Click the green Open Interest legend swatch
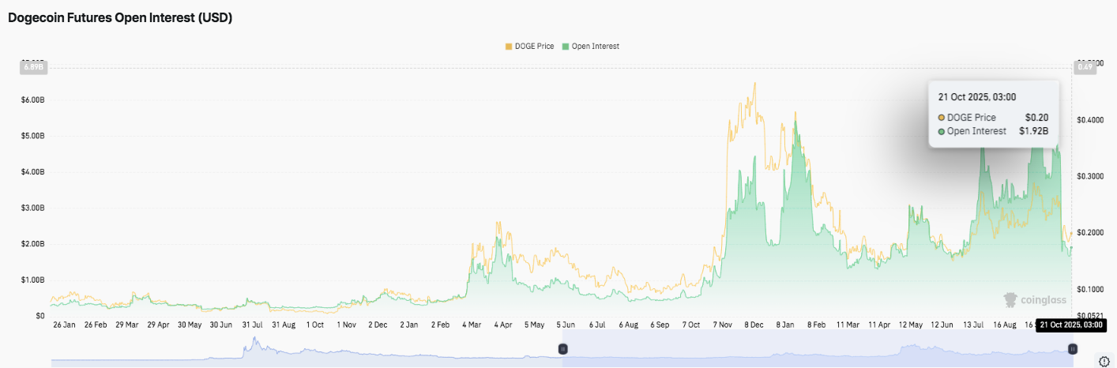The width and height of the screenshot is (1117, 368). click(x=565, y=47)
